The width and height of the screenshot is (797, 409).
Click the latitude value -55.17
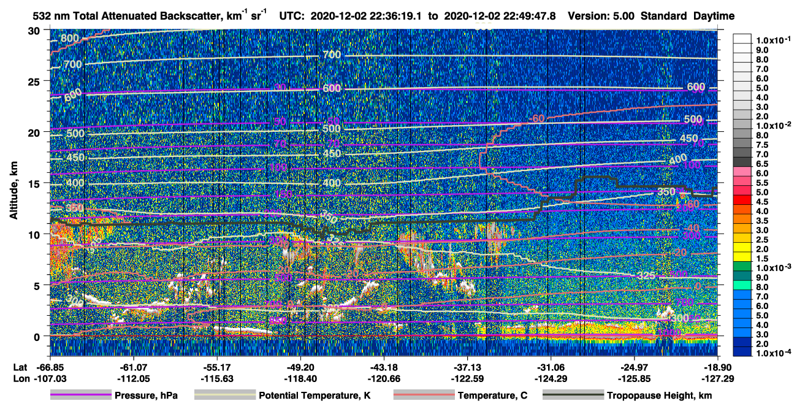(218, 367)
